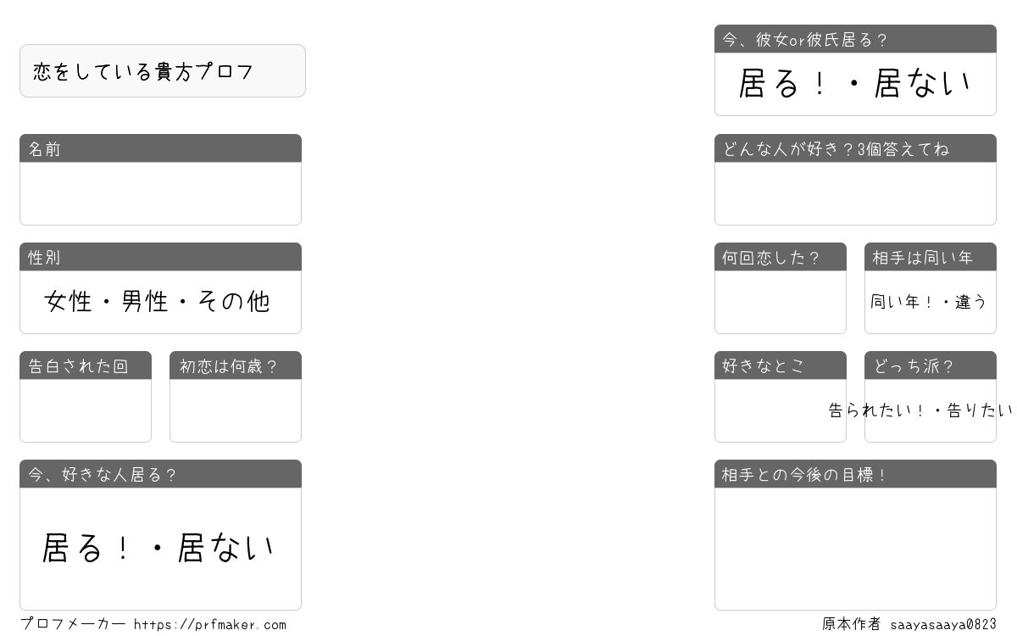1017x636 pixels.
Task: Click the 今、好きな人居る？ header bar
Action: 160,474
